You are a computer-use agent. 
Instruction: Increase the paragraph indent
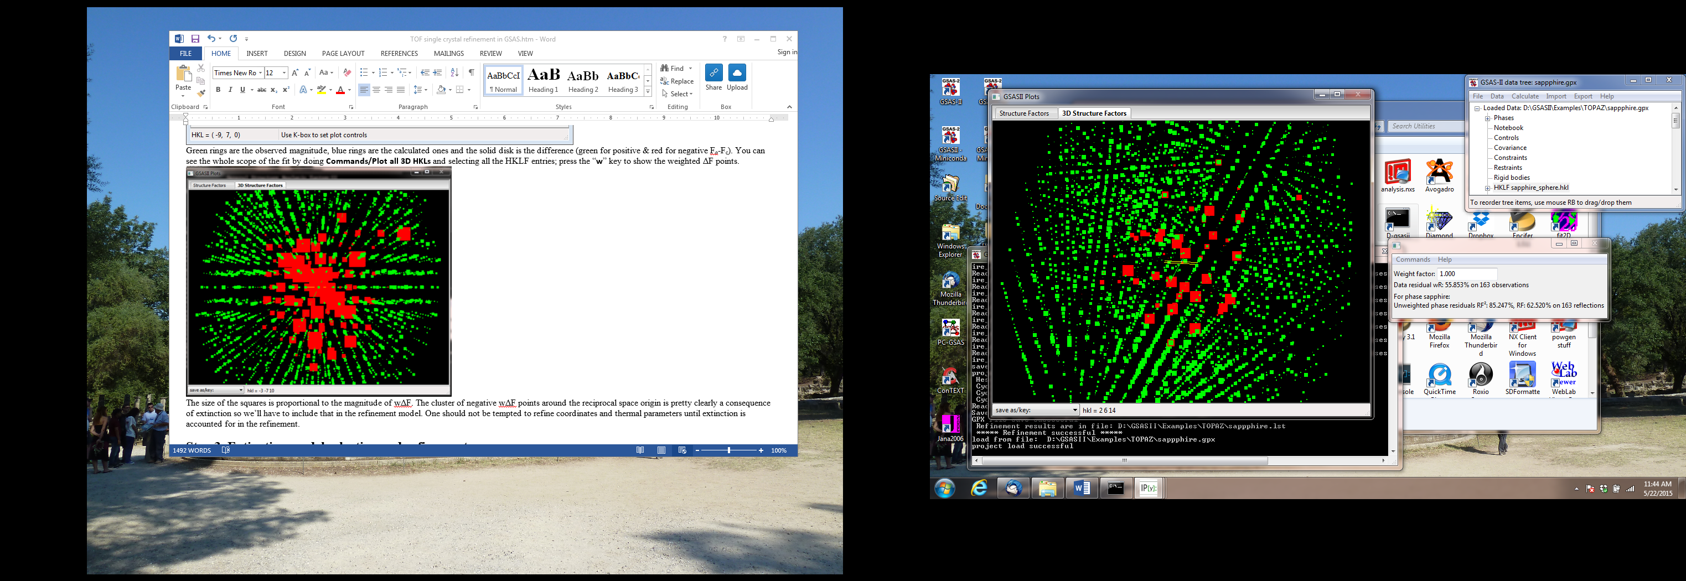point(438,72)
